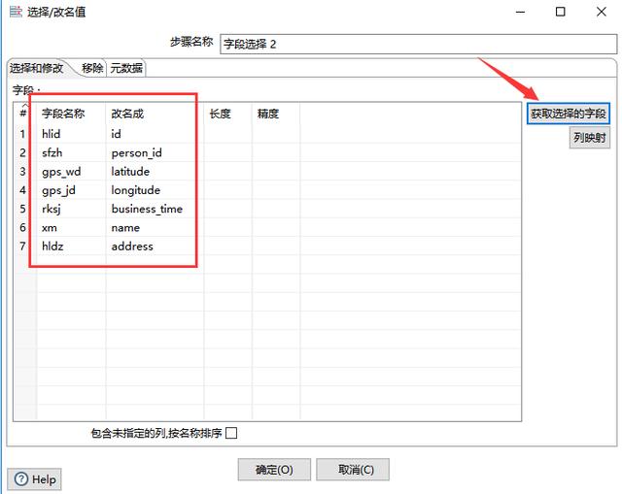
Task: Select the 'xm' field name cell
Action: (x=71, y=227)
